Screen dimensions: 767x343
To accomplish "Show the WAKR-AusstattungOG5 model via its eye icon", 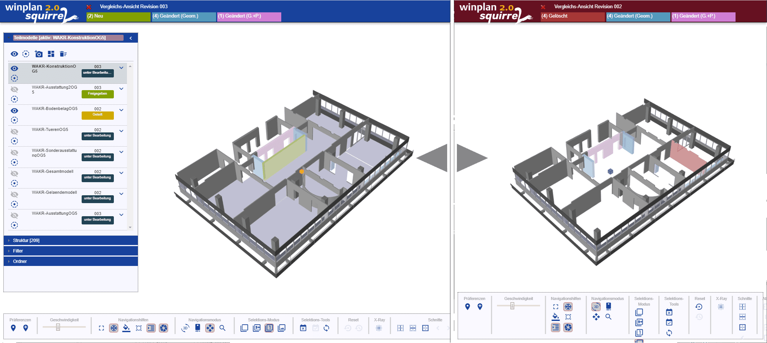I will [14, 215].
